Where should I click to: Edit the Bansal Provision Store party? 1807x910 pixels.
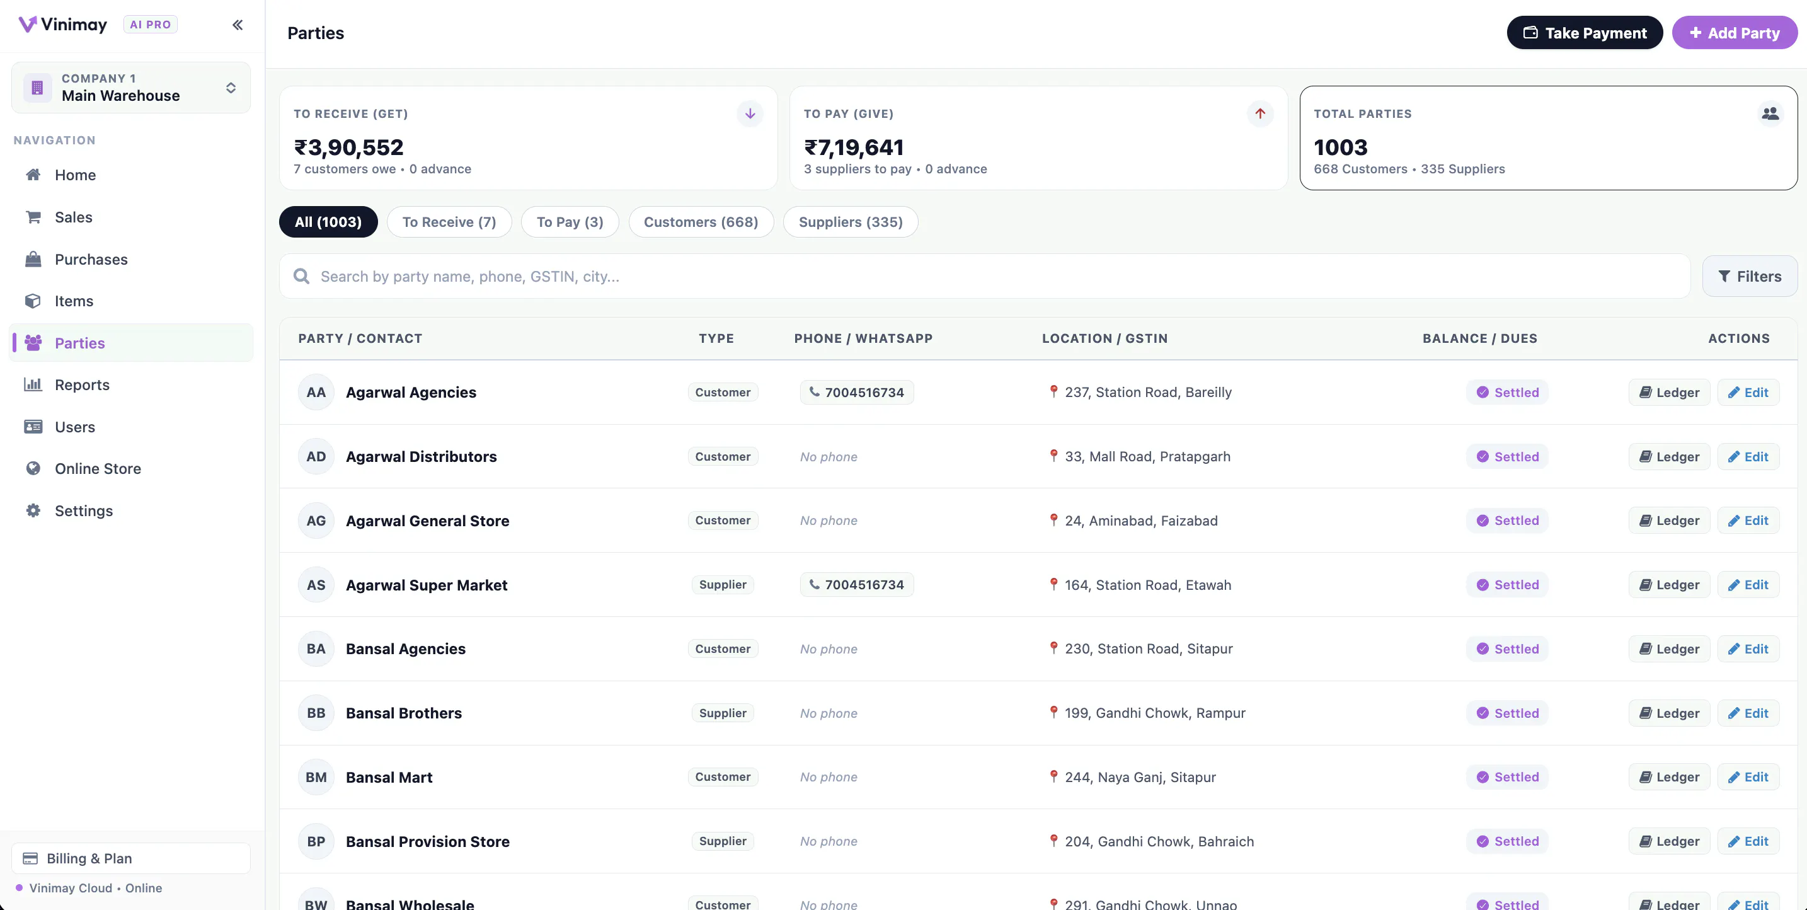[1748, 841]
